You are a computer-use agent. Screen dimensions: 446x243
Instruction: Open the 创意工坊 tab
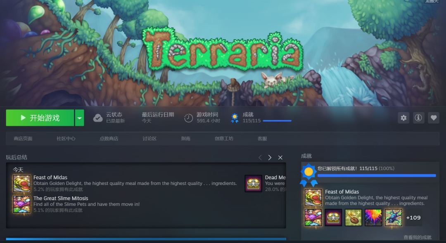point(224,139)
